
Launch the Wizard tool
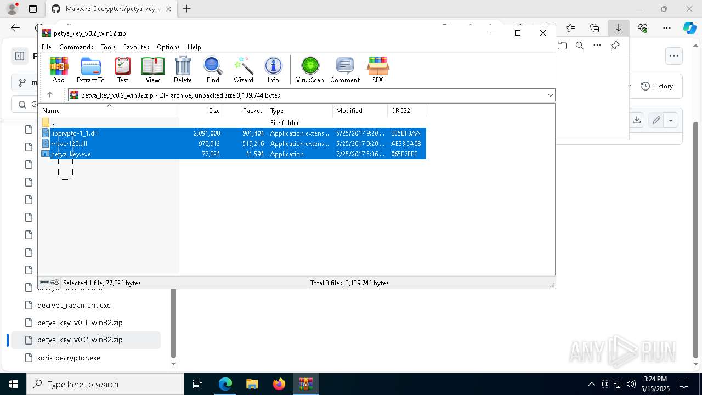coord(243,70)
